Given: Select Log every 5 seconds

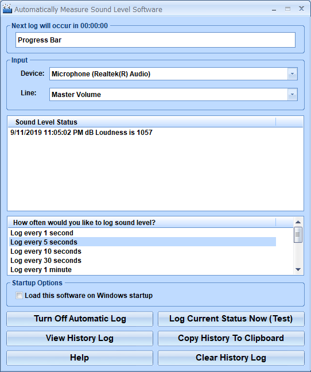Looking at the screenshot, I should pos(142,242).
